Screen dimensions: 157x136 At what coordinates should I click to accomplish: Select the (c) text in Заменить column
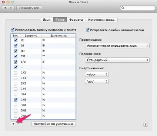(23, 40)
